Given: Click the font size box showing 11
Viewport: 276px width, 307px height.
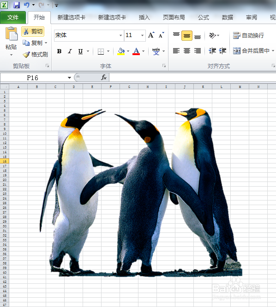Looking at the screenshot, I should 132,36.
